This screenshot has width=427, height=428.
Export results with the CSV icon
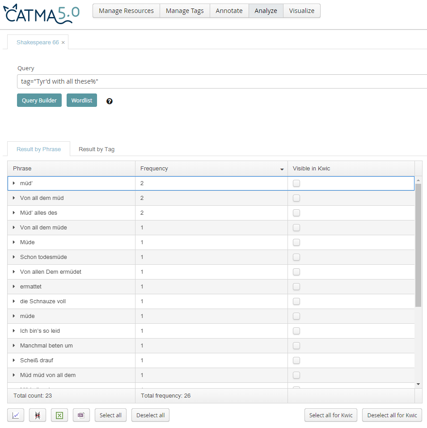[81, 415]
